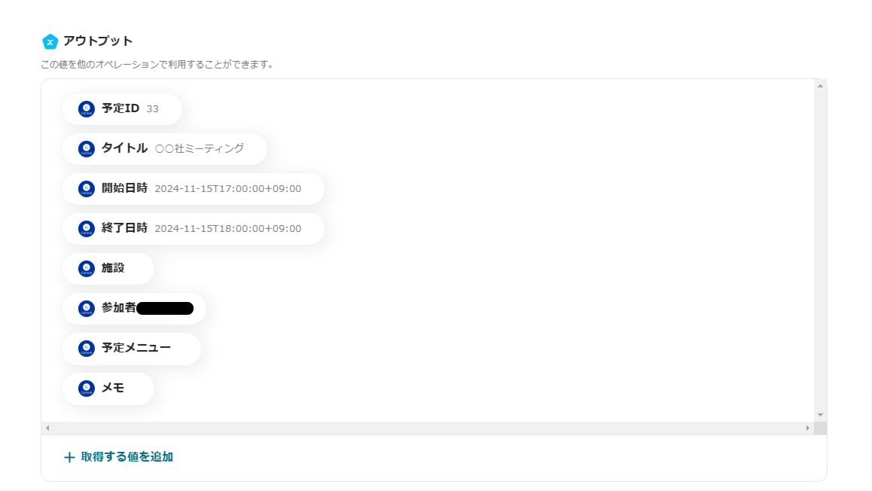This screenshot has width=872, height=491.
Task: Click the right arrow of horizontal scrollbar
Action: tap(807, 428)
